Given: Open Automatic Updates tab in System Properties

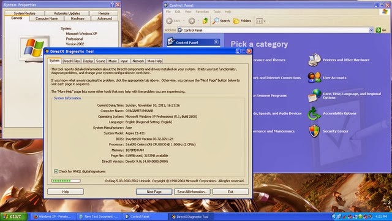Looking at the screenshot, I should (x=67, y=14).
